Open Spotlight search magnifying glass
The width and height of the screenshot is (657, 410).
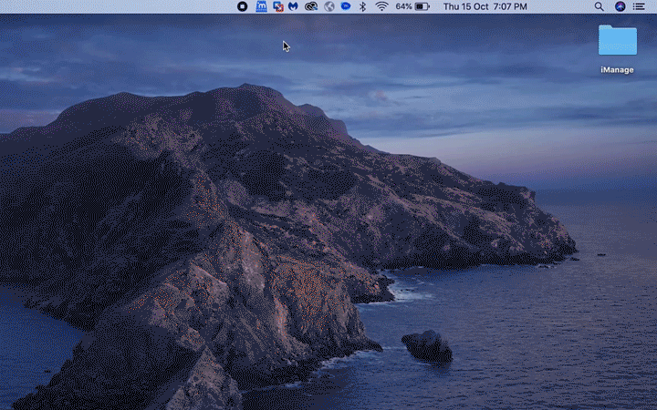tap(600, 6)
